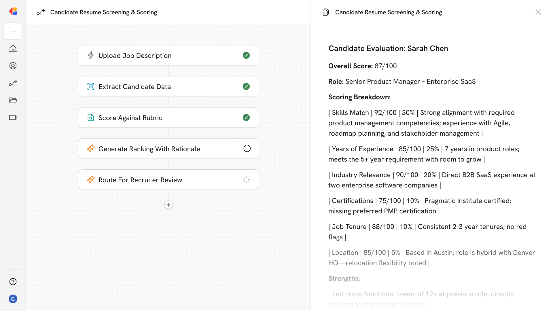
Task: Open the Contacts icon in the sidebar
Action: tap(13, 66)
